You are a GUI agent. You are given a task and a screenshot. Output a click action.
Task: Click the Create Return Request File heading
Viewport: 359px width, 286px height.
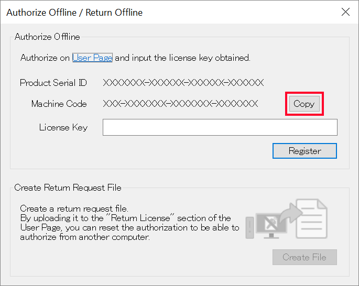click(x=68, y=187)
